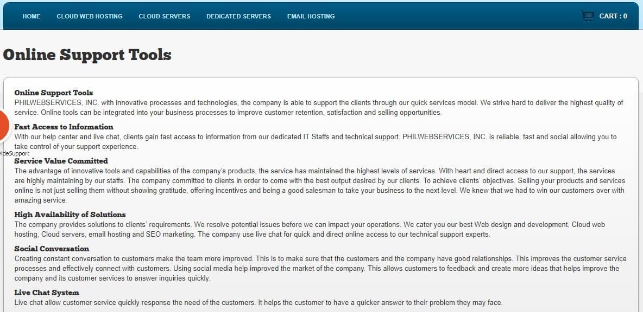Click the CART : 0 link
The height and width of the screenshot is (312, 643).
point(613,16)
